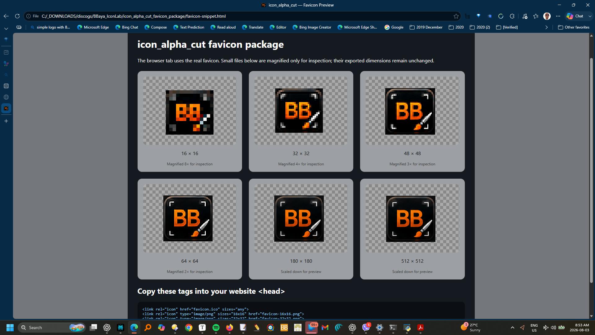The width and height of the screenshot is (595, 335).
Task: Open the Bing Image Creator favorite
Action: tap(312, 27)
